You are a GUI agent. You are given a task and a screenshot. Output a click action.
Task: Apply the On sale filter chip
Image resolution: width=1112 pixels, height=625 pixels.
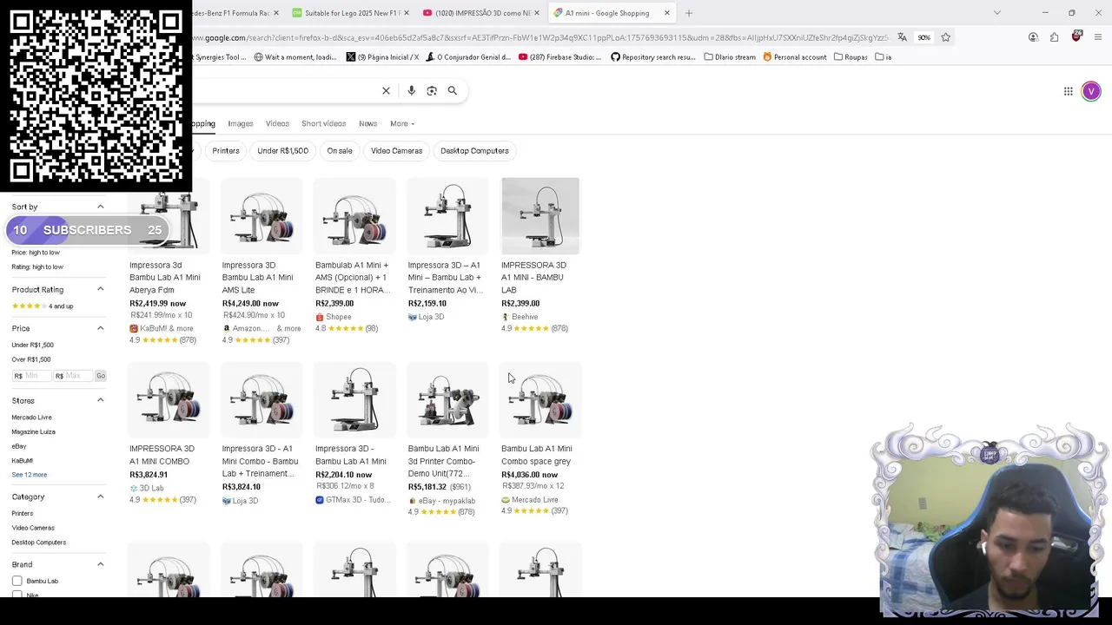pos(340,151)
